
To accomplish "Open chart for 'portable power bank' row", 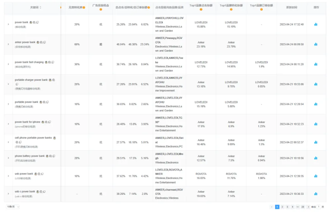I will (316, 104).
